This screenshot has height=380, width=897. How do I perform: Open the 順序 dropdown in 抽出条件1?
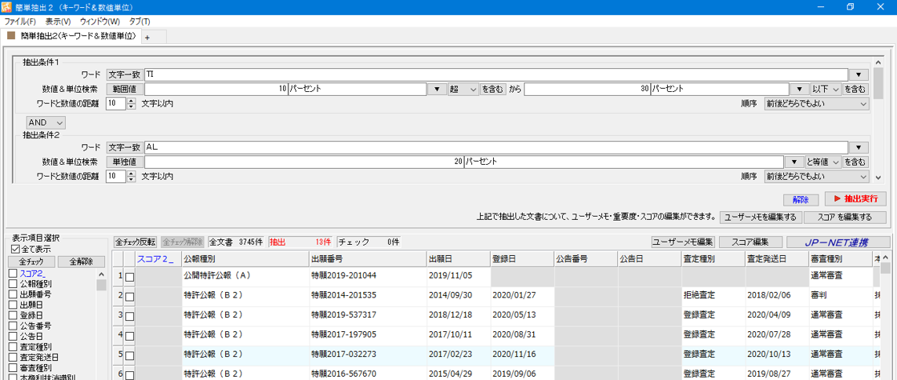817,104
